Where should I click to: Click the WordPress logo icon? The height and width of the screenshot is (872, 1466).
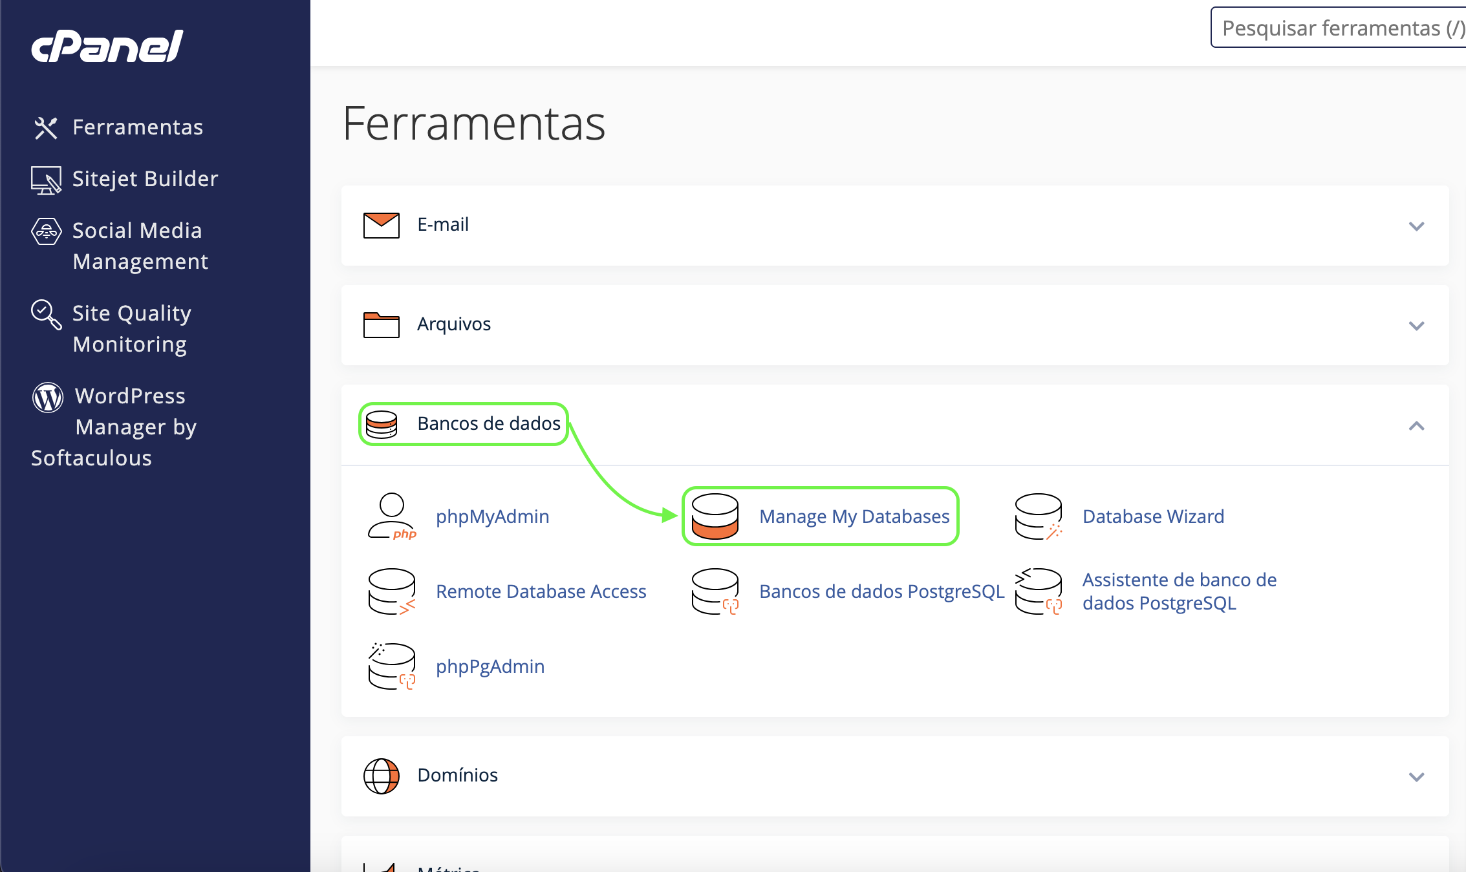pyautogui.click(x=48, y=397)
